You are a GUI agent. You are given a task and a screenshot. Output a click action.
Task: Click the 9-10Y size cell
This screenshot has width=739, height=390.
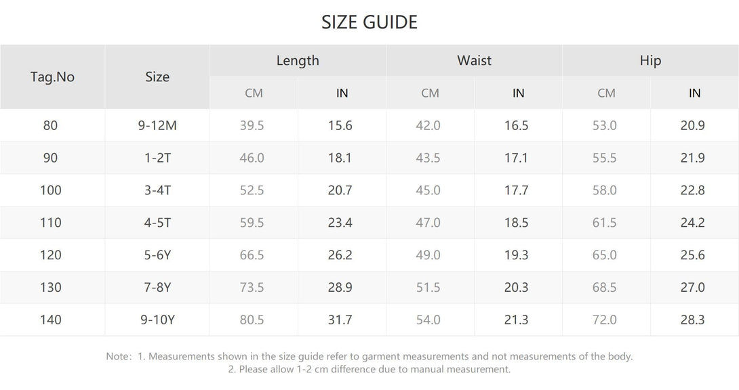(x=157, y=320)
